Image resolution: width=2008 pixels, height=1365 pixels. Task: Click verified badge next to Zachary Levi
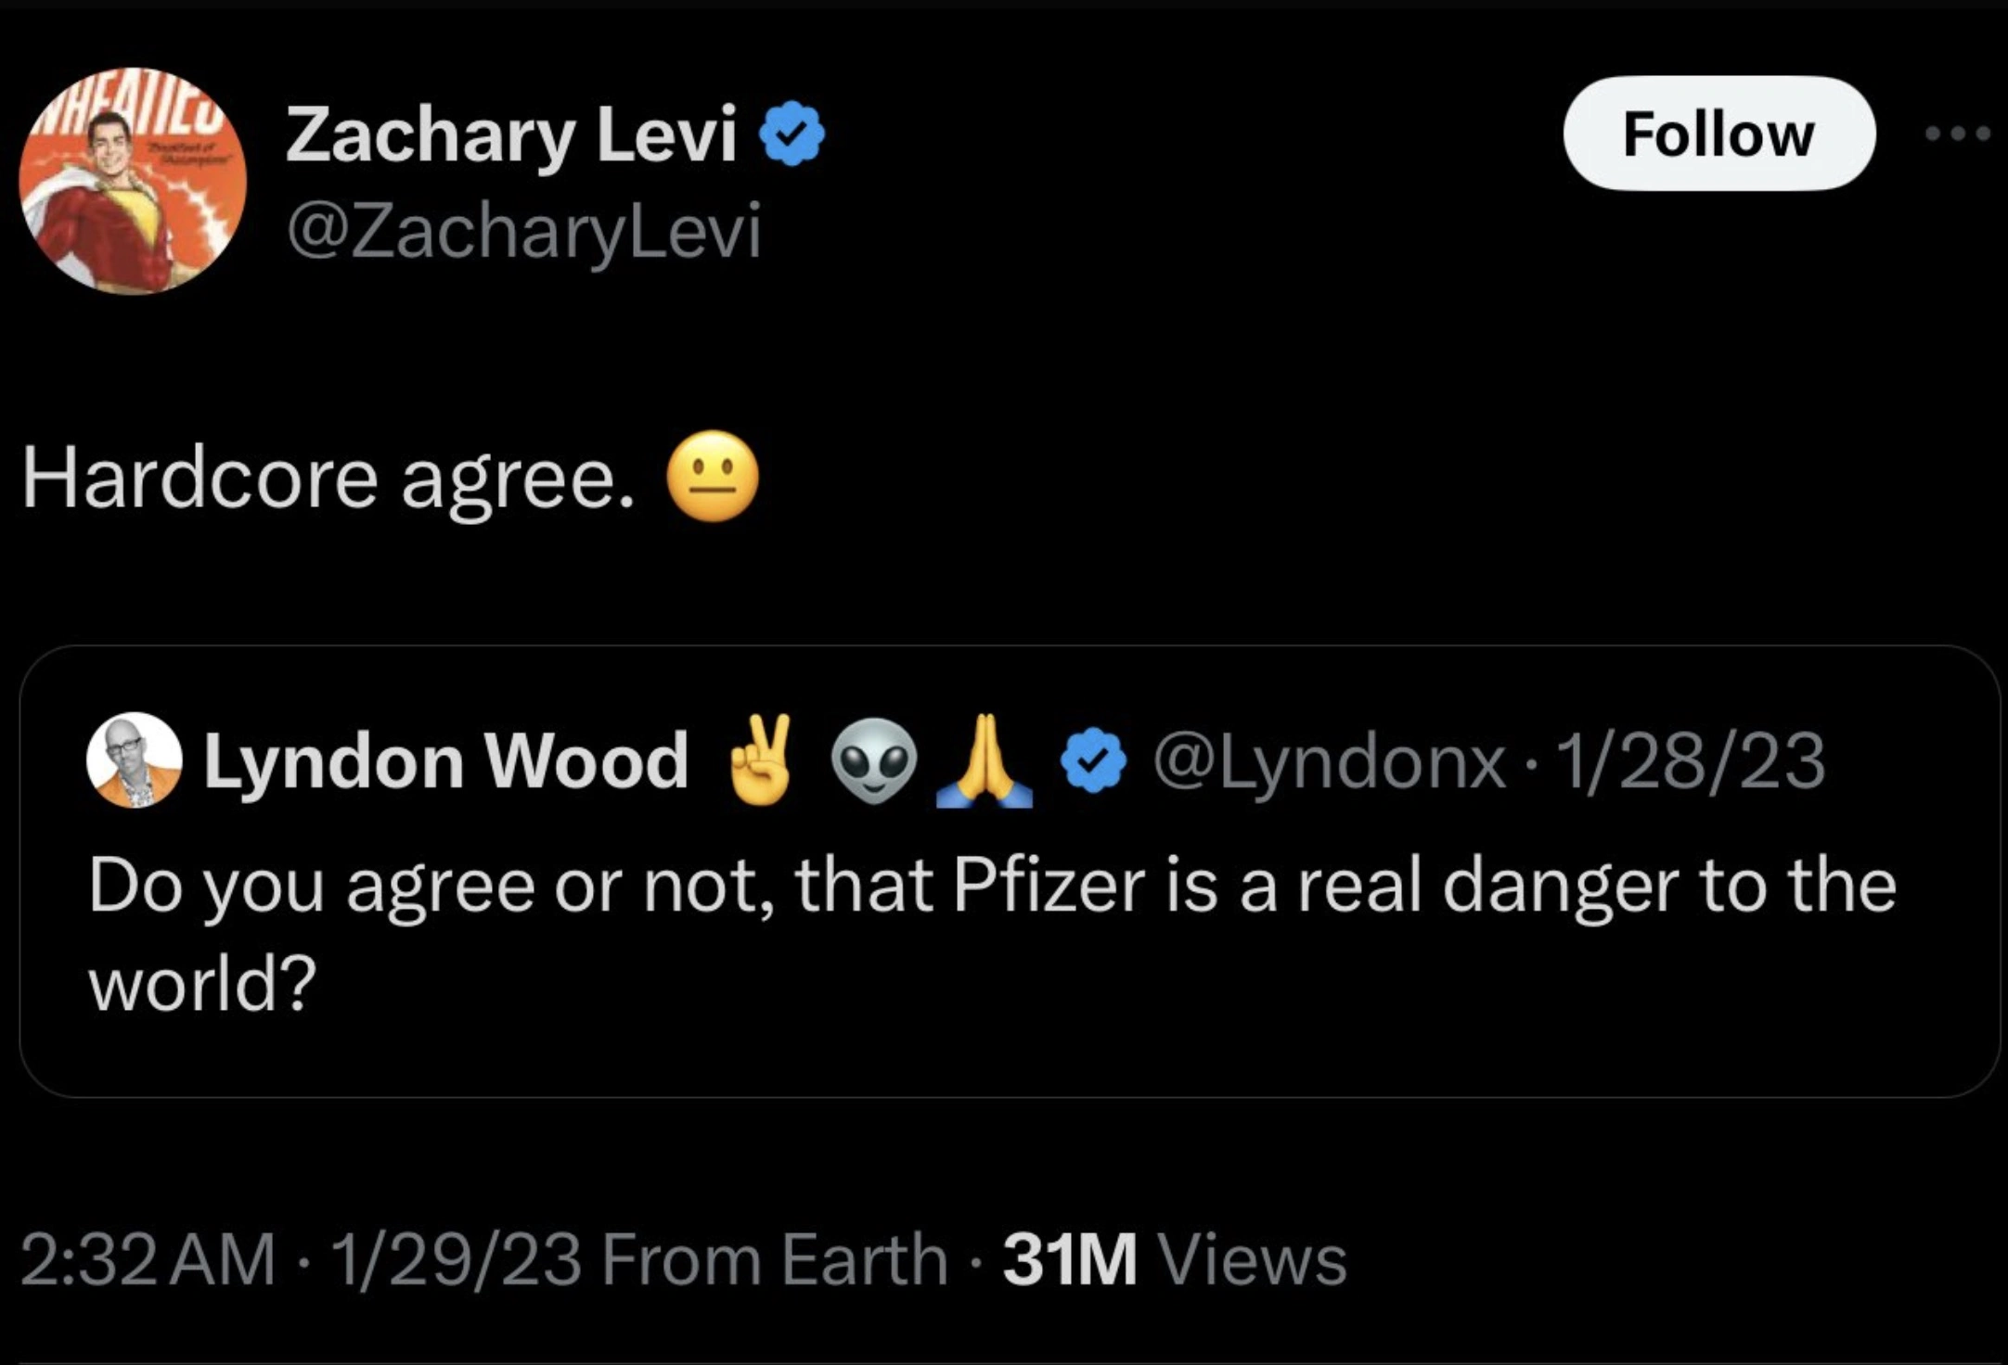pyautogui.click(x=792, y=135)
